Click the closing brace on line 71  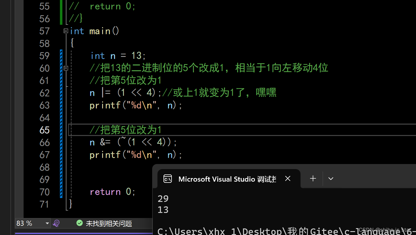71,204
